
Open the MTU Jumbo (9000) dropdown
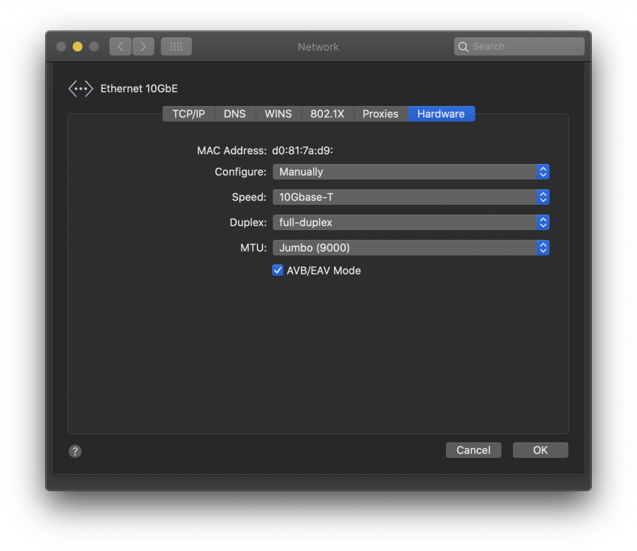tap(411, 248)
